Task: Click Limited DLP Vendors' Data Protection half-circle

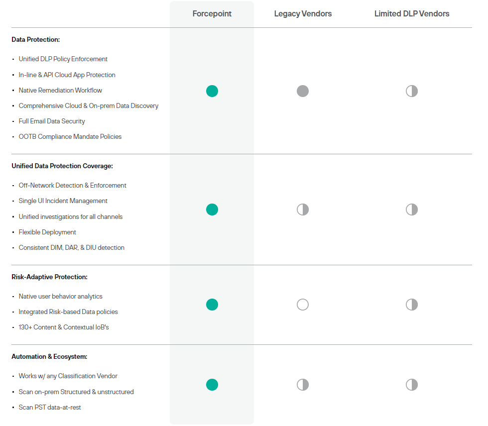Action: (x=412, y=91)
